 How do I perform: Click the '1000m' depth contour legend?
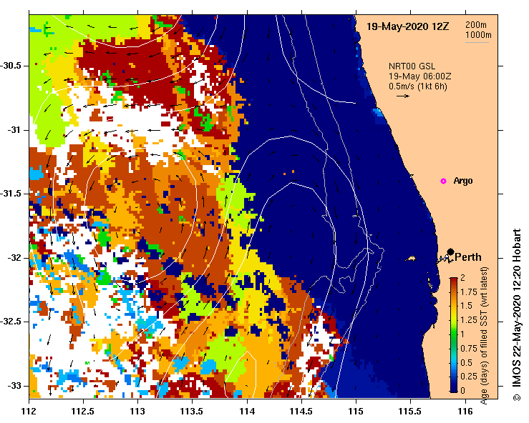tap(478, 35)
